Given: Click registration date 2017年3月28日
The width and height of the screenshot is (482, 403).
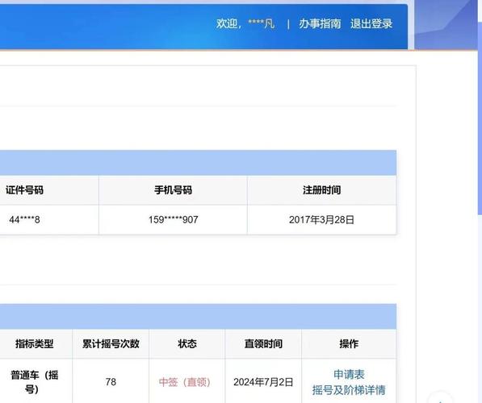Looking at the screenshot, I should point(322,220).
